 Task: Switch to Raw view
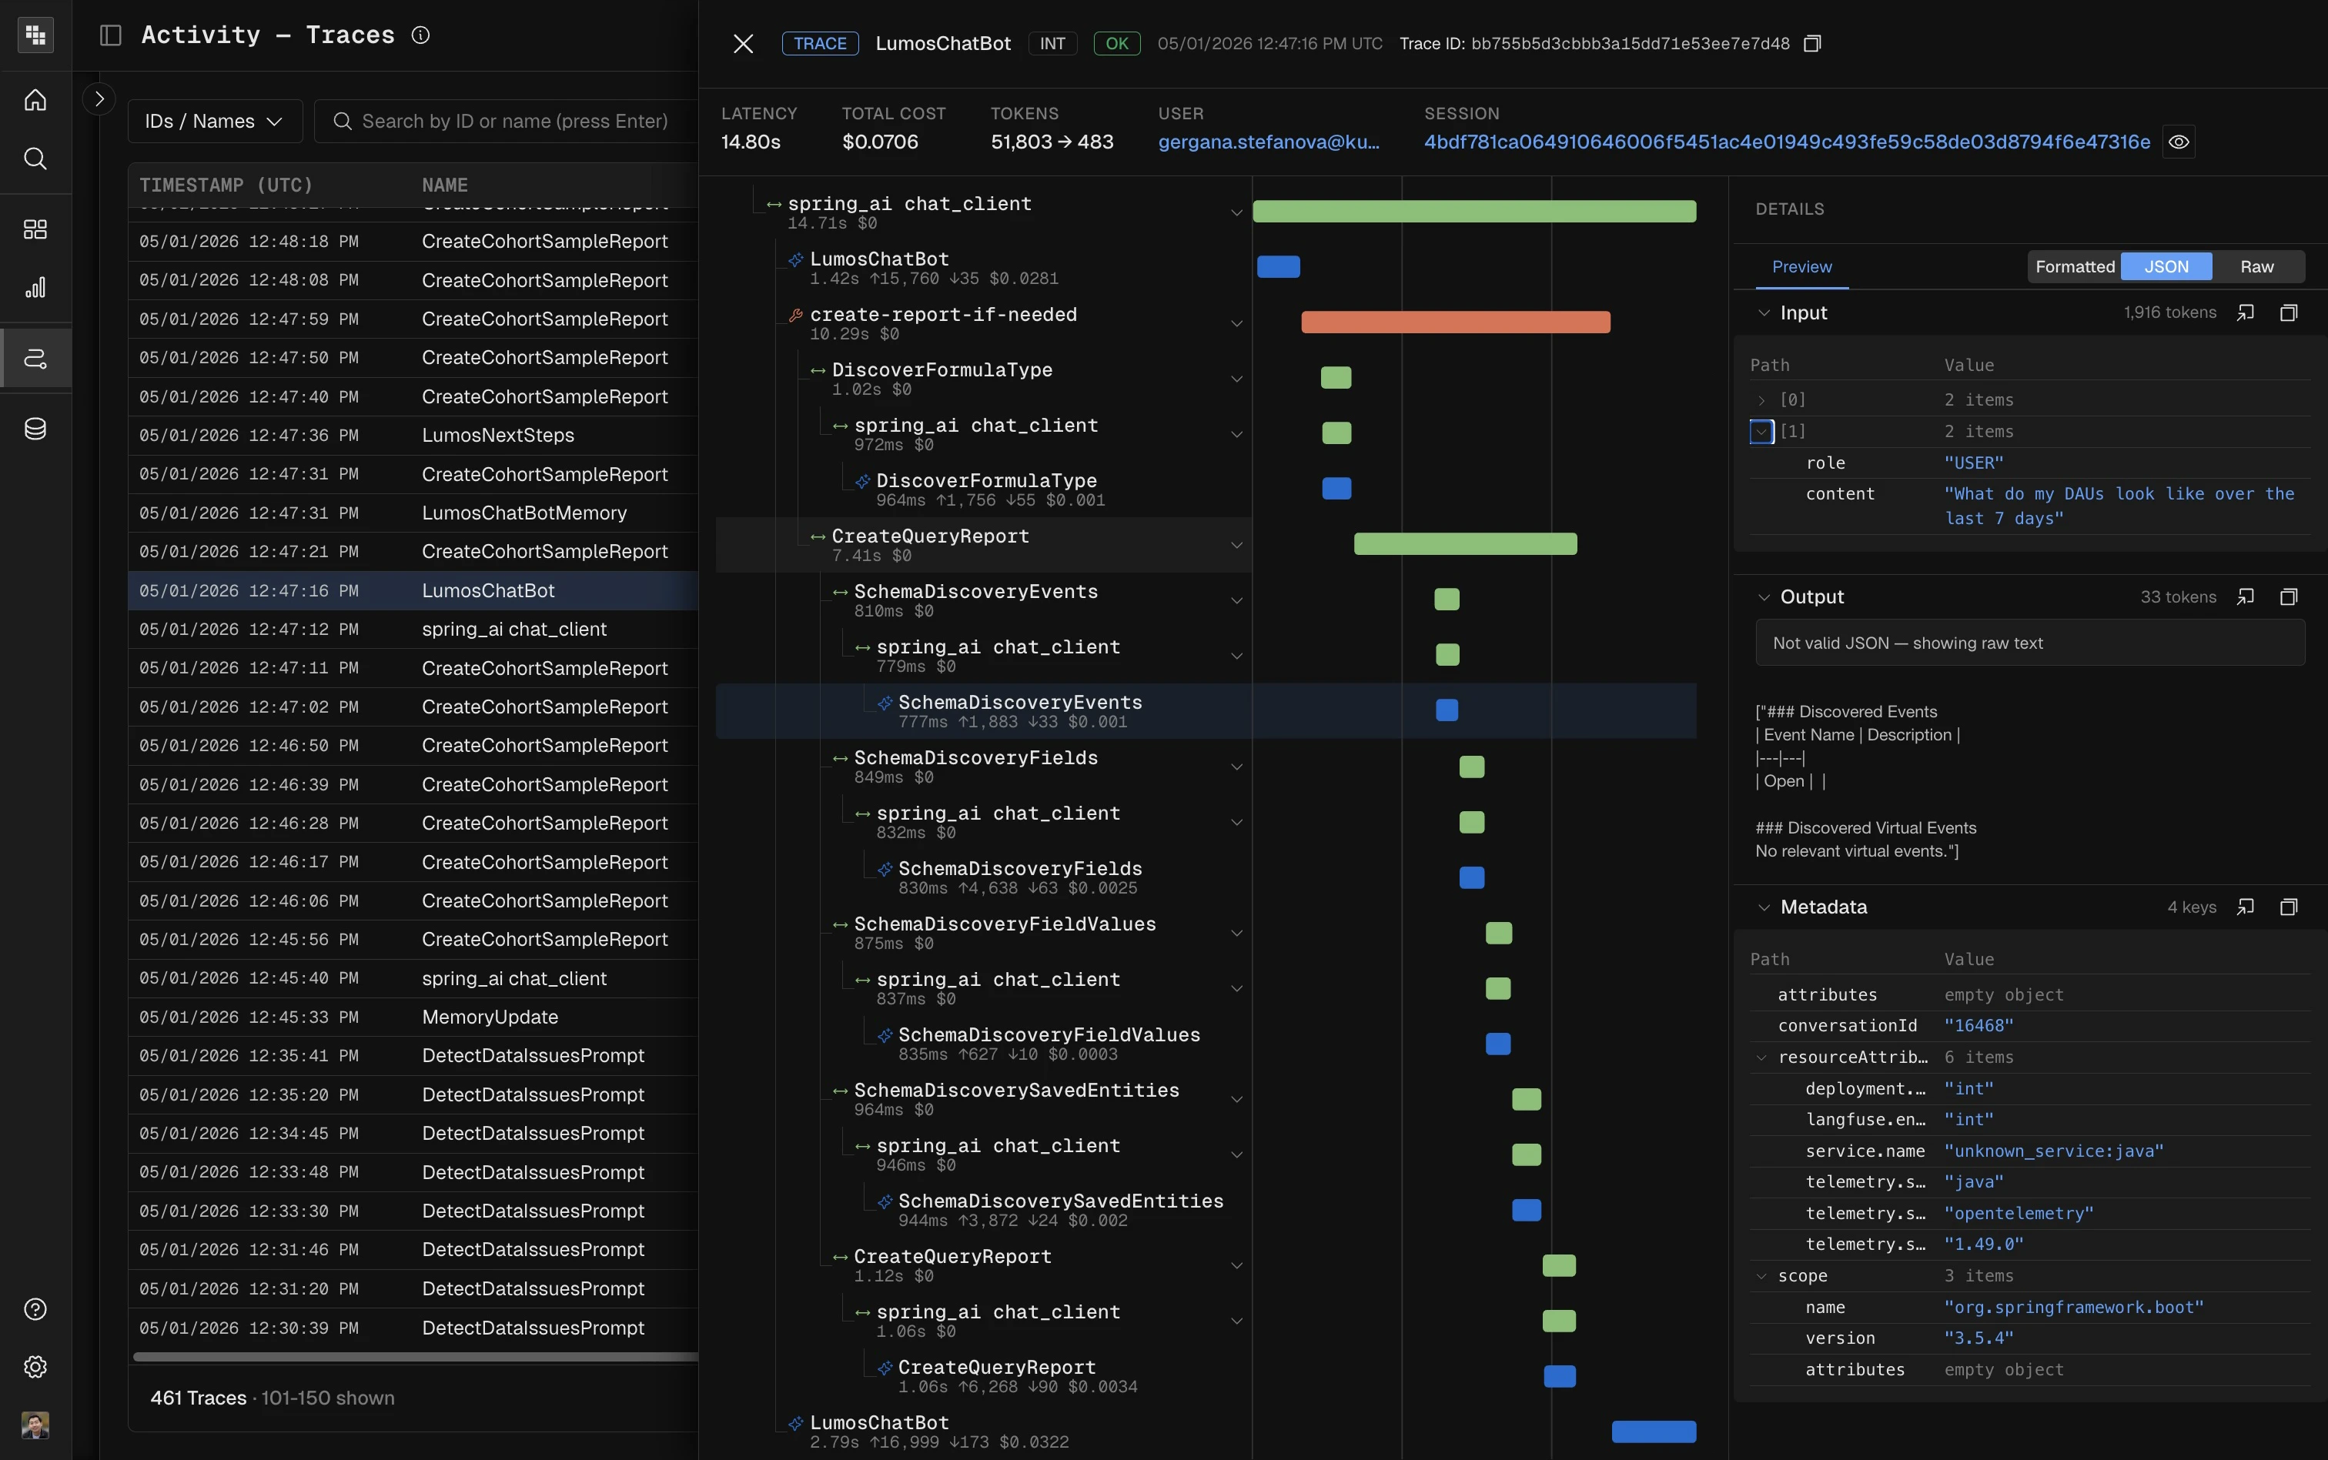[x=2256, y=266]
